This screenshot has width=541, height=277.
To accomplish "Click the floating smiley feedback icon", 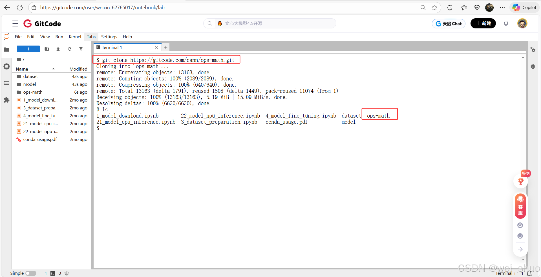I will [x=520, y=236].
